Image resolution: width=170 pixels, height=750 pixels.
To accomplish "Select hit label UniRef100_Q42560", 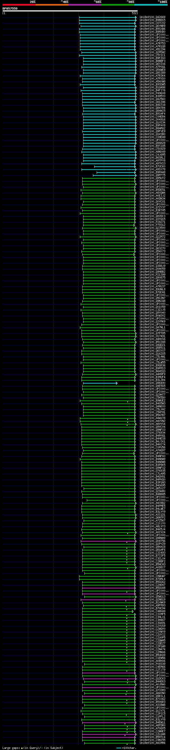I will pos(152,99).
